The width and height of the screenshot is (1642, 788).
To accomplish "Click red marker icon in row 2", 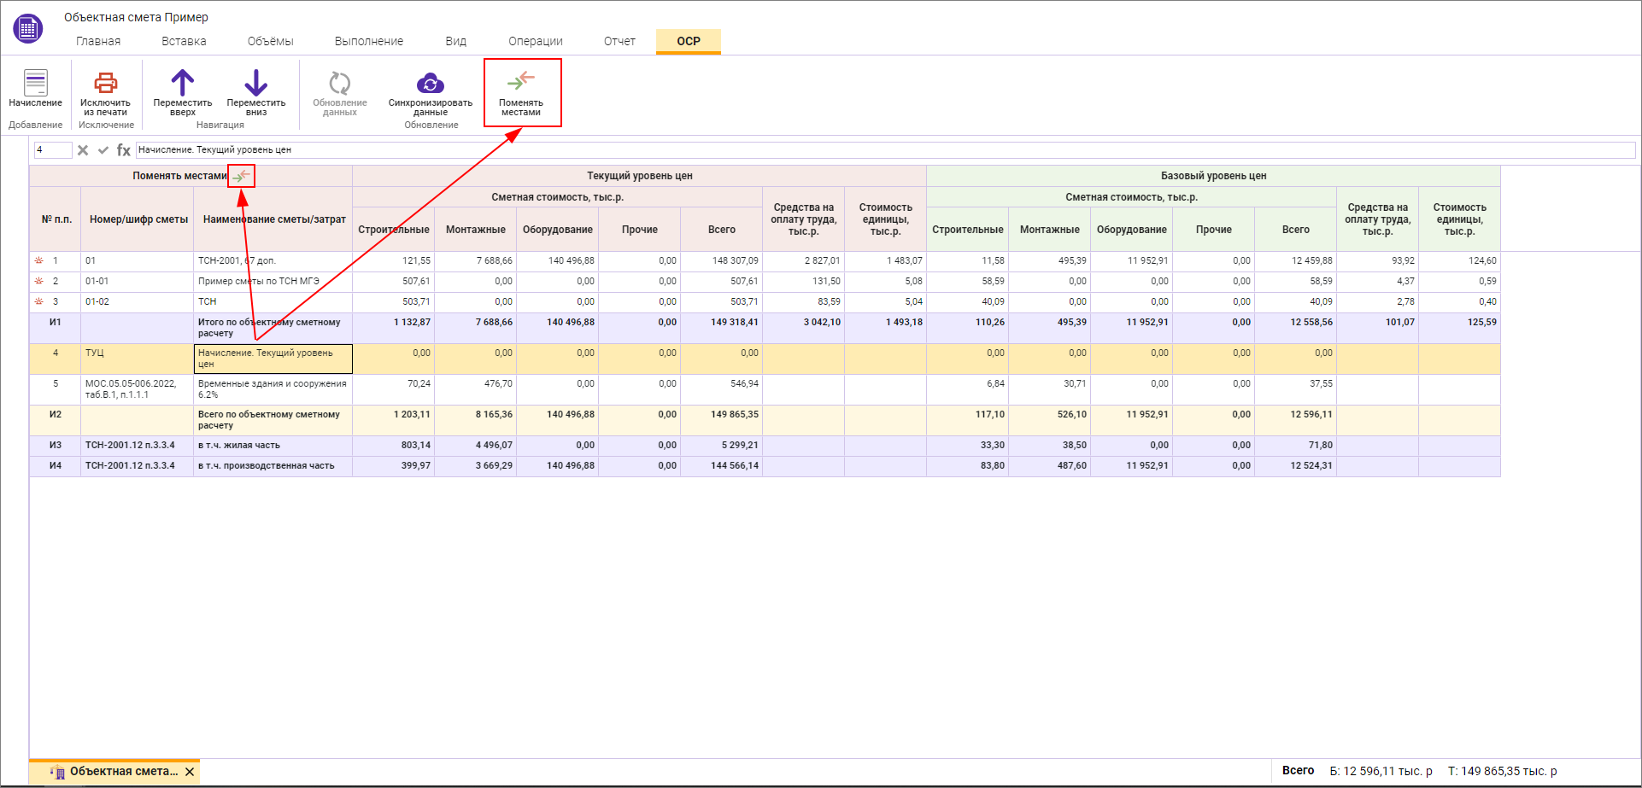I will [38, 281].
